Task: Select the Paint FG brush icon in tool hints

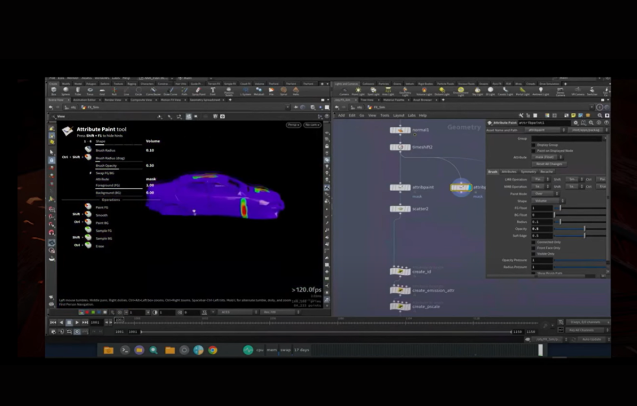Action: coord(88,207)
